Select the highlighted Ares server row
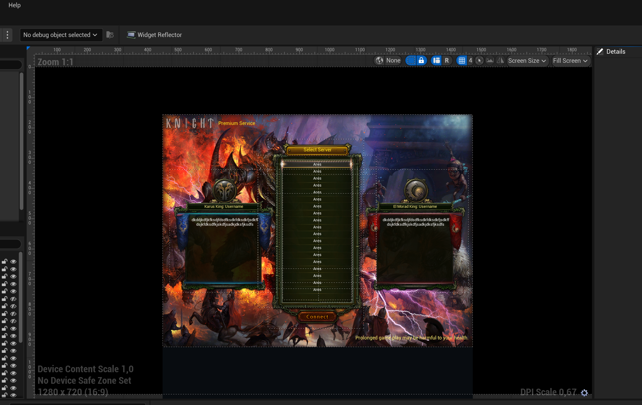Viewport: 642px width, 405px height. 317,164
